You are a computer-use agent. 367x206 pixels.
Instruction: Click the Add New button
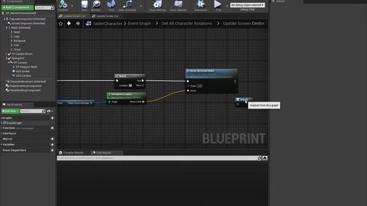10,111
